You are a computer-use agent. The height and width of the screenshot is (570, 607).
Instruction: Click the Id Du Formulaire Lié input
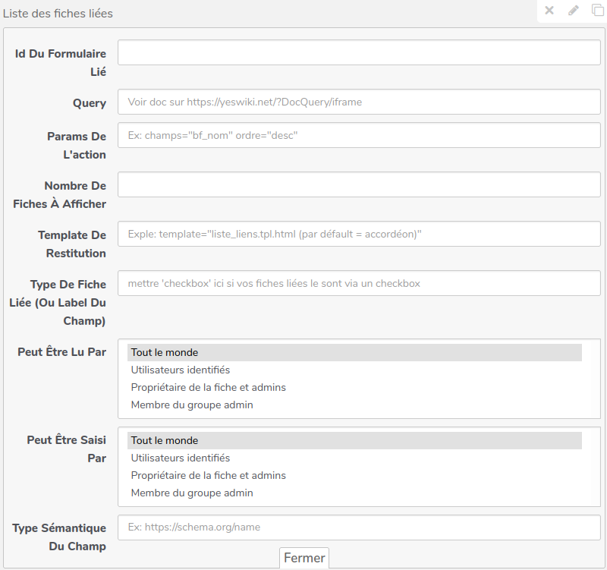(x=359, y=52)
